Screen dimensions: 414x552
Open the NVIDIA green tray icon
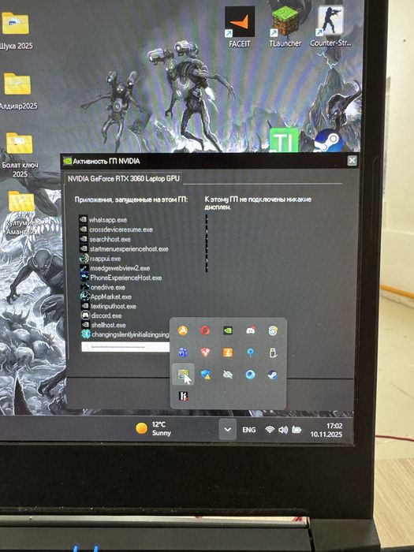pyautogui.click(x=228, y=330)
